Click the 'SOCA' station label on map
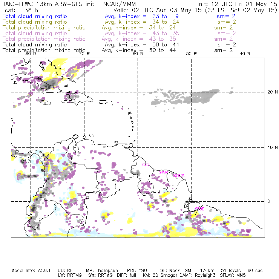Screen dimensions: 279x279 click(x=179, y=176)
